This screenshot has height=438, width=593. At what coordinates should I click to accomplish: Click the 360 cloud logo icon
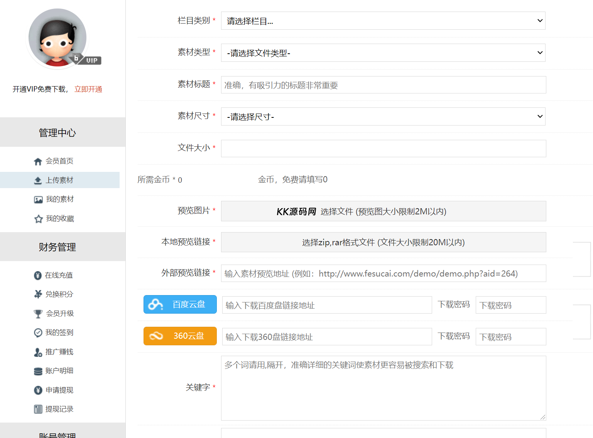click(x=156, y=336)
